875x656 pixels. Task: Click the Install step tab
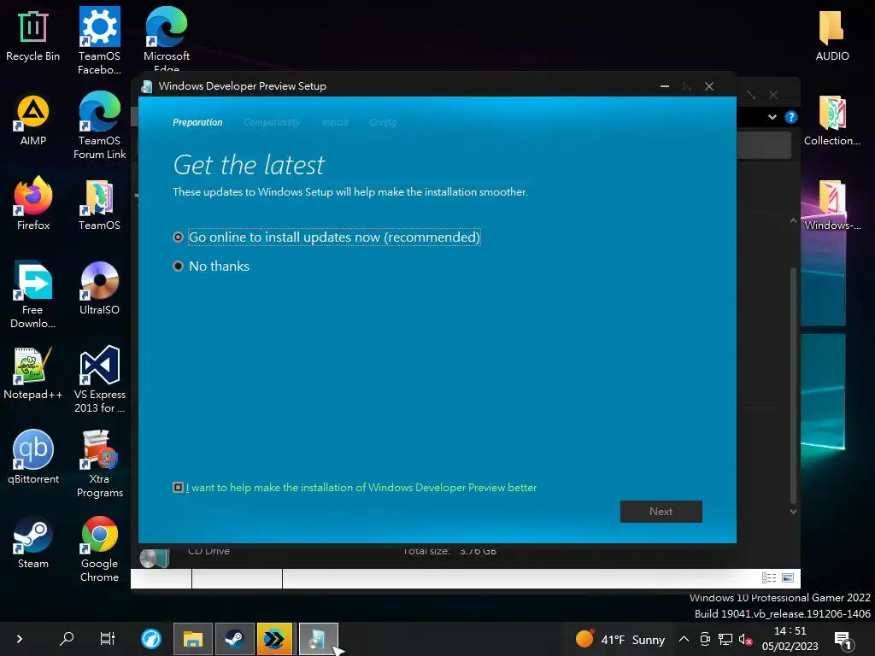[x=335, y=122]
